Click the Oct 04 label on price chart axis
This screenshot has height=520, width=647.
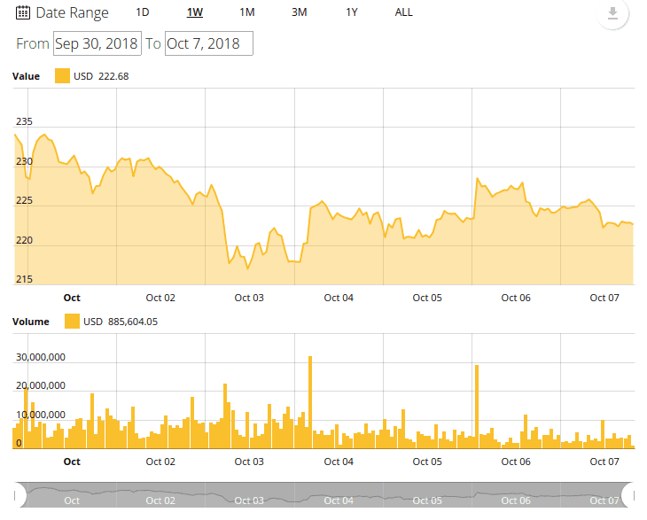339,298
